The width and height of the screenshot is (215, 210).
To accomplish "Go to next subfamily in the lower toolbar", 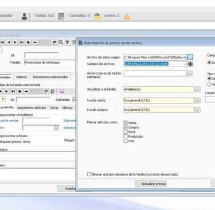I will (7, 91).
